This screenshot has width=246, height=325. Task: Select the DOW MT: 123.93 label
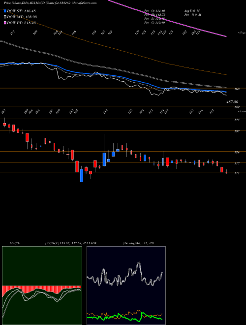point(22,17)
